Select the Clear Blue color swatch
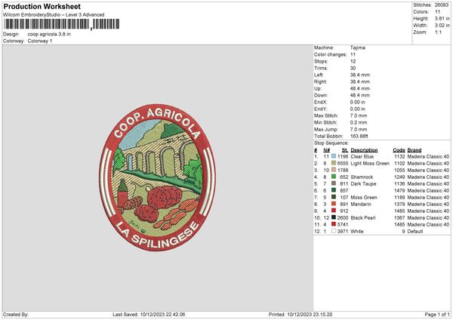Viewport: 453px width, 320px height. click(x=334, y=156)
